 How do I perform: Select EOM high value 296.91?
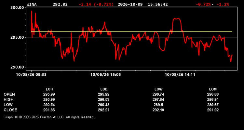pos(213,99)
